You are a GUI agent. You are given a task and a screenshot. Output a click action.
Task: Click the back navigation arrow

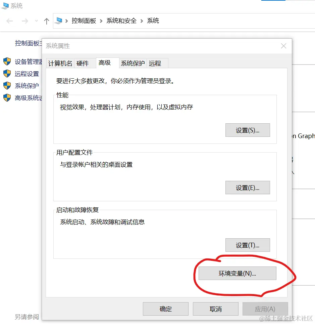coord(9,21)
